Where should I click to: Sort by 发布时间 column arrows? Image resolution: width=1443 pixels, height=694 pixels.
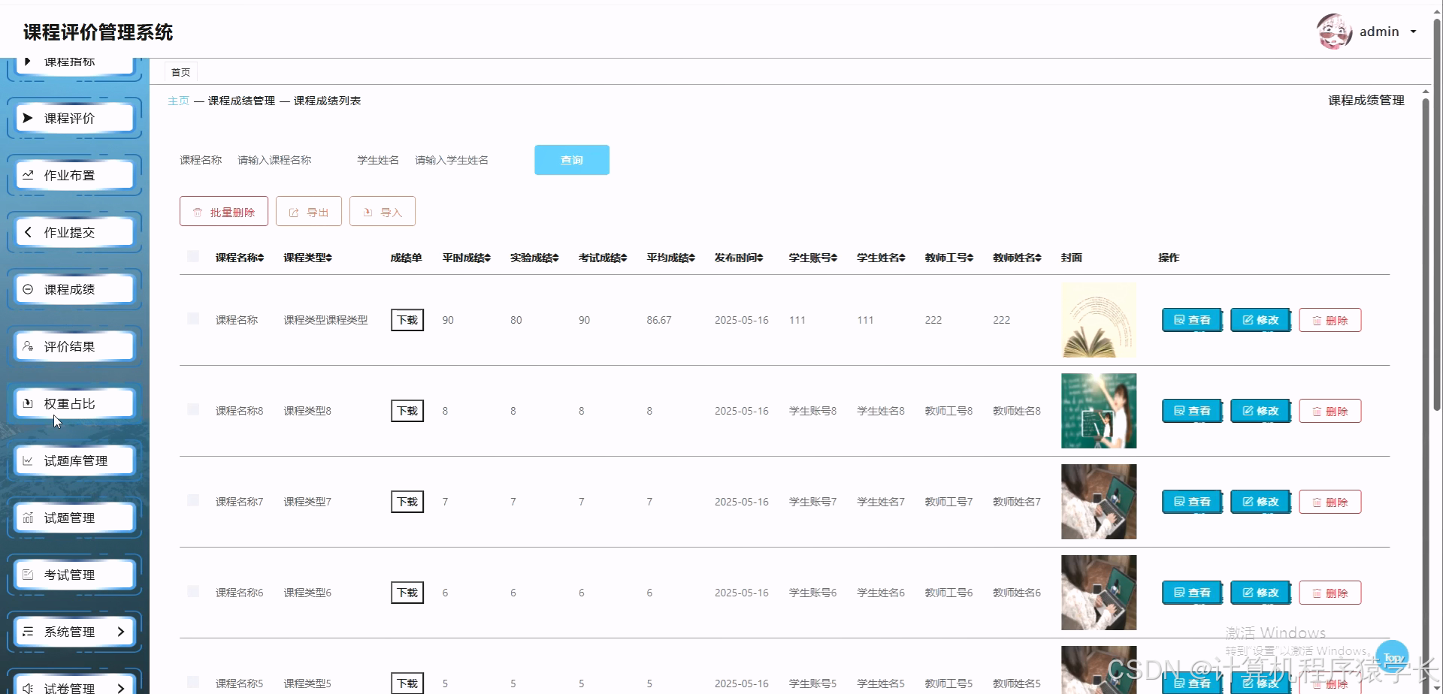click(760, 258)
